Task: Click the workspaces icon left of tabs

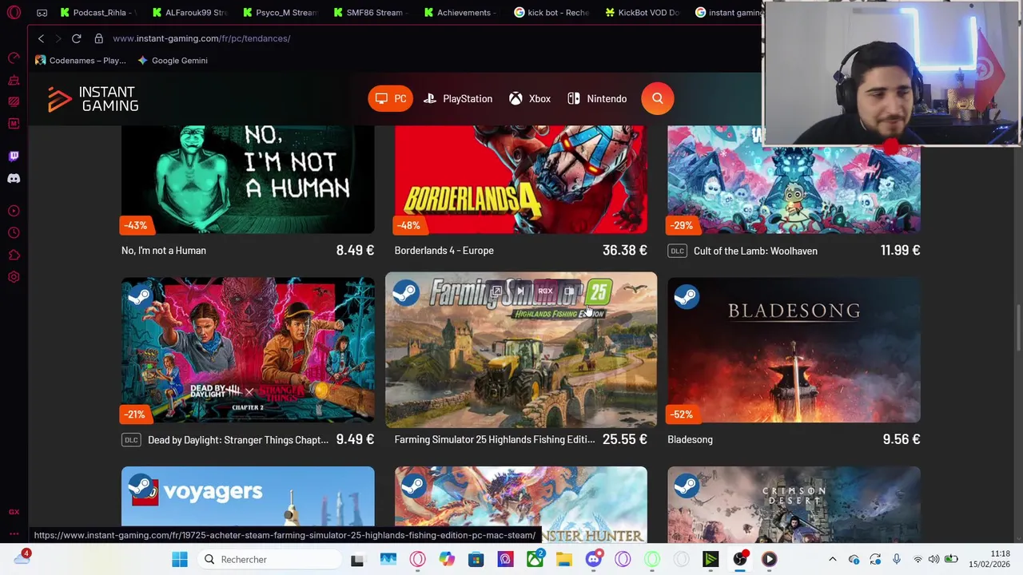Action: pyautogui.click(x=42, y=13)
